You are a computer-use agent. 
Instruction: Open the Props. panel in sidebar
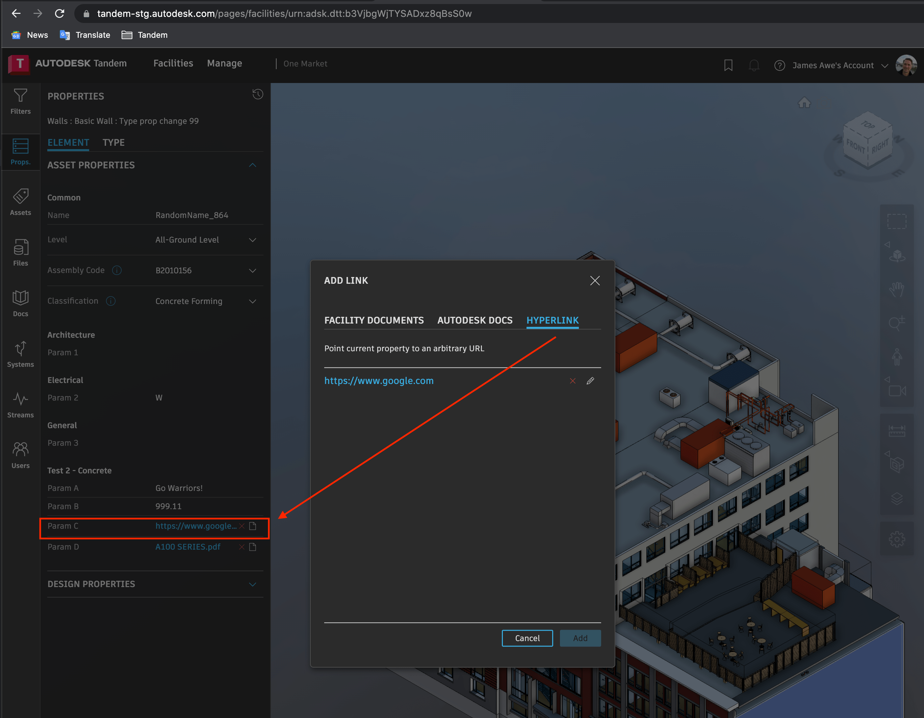(x=20, y=152)
